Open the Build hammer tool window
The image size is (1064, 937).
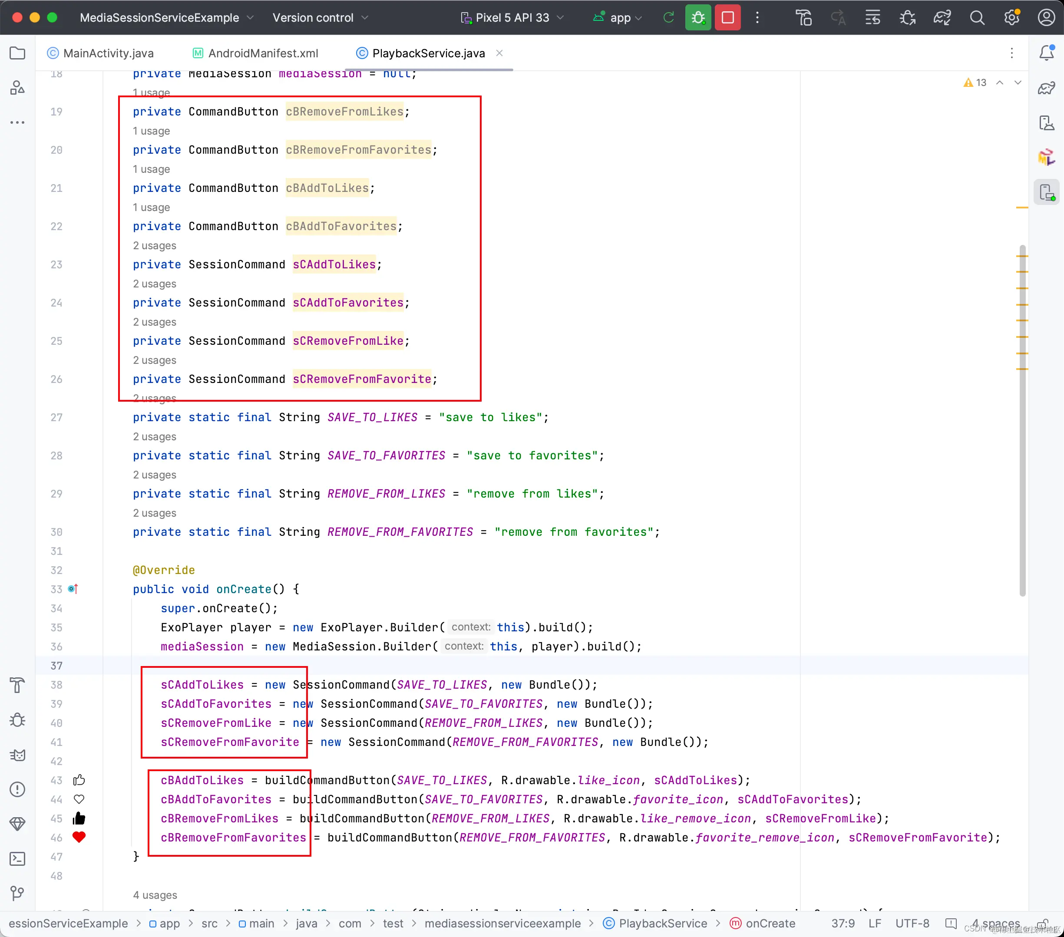pyautogui.click(x=17, y=685)
